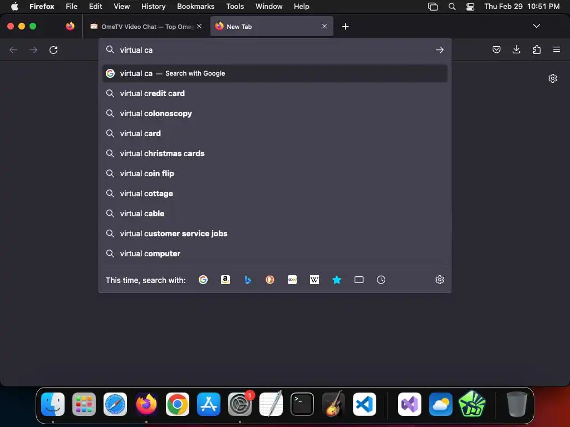Open the App Store from the dock
The height and width of the screenshot is (427, 570).
click(209, 404)
